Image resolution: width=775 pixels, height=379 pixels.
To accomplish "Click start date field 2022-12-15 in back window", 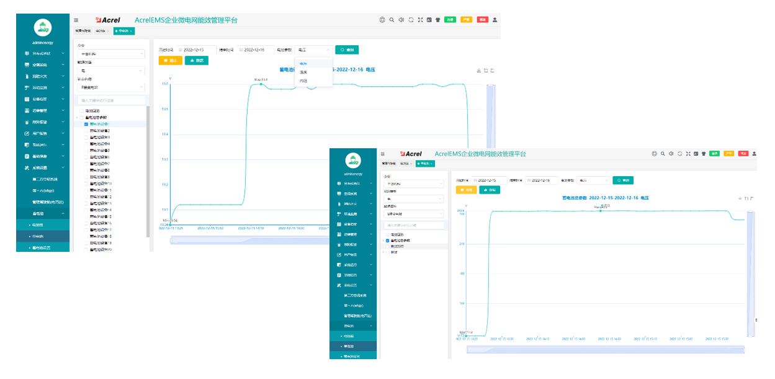I will [196, 50].
